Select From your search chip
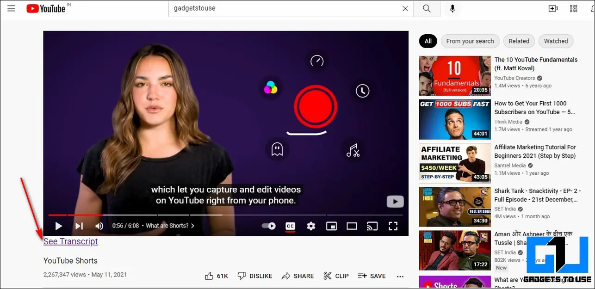595x289 pixels. point(470,41)
